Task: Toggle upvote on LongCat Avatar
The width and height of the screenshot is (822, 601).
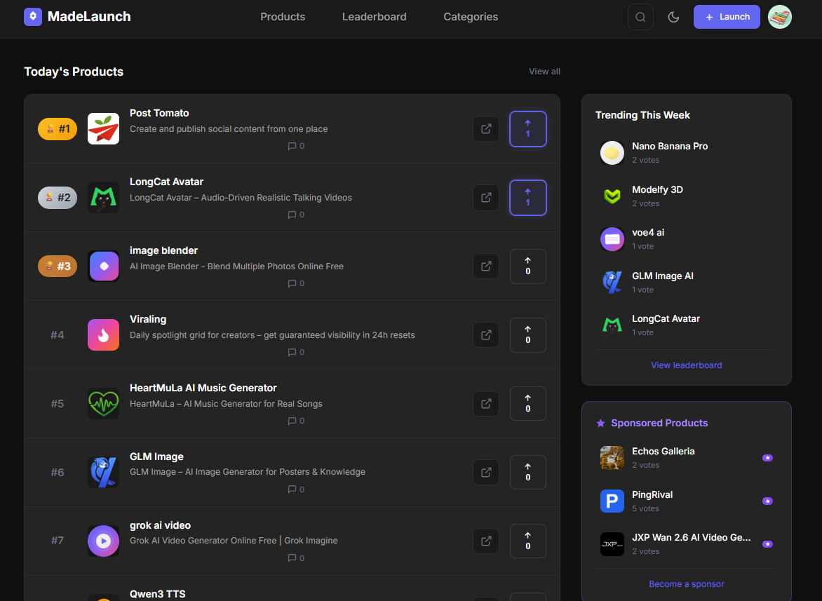Action: pyautogui.click(x=527, y=198)
